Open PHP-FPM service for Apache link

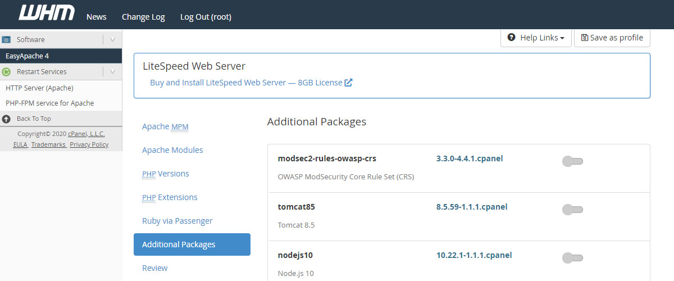(49, 103)
